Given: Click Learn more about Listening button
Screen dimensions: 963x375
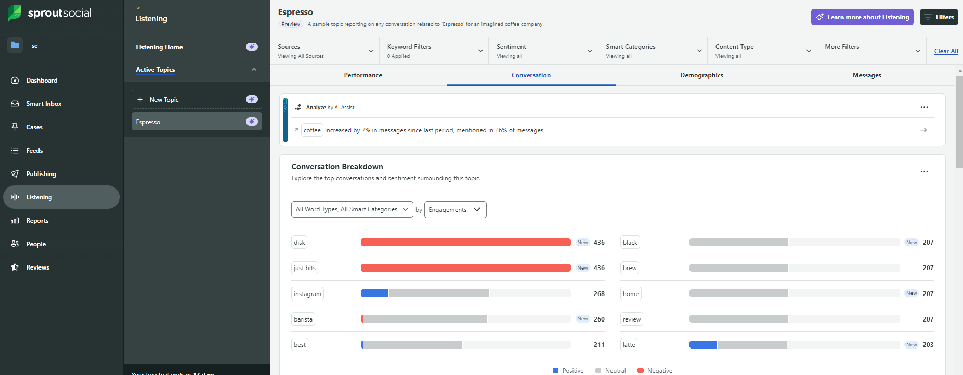Looking at the screenshot, I should tap(862, 17).
